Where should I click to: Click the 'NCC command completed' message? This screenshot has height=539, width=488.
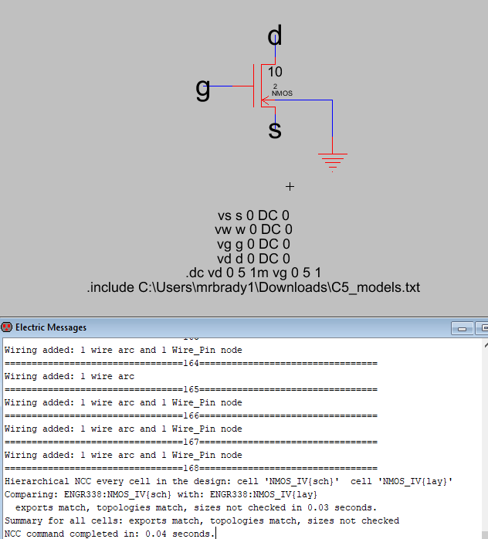point(110,534)
